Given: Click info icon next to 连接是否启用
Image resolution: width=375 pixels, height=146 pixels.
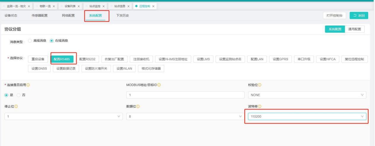Looking at the screenshot, I should click(28, 85).
